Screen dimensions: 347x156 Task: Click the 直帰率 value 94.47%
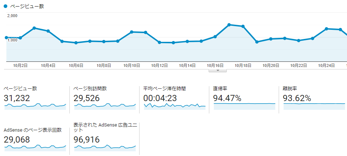(x=227, y=98)
